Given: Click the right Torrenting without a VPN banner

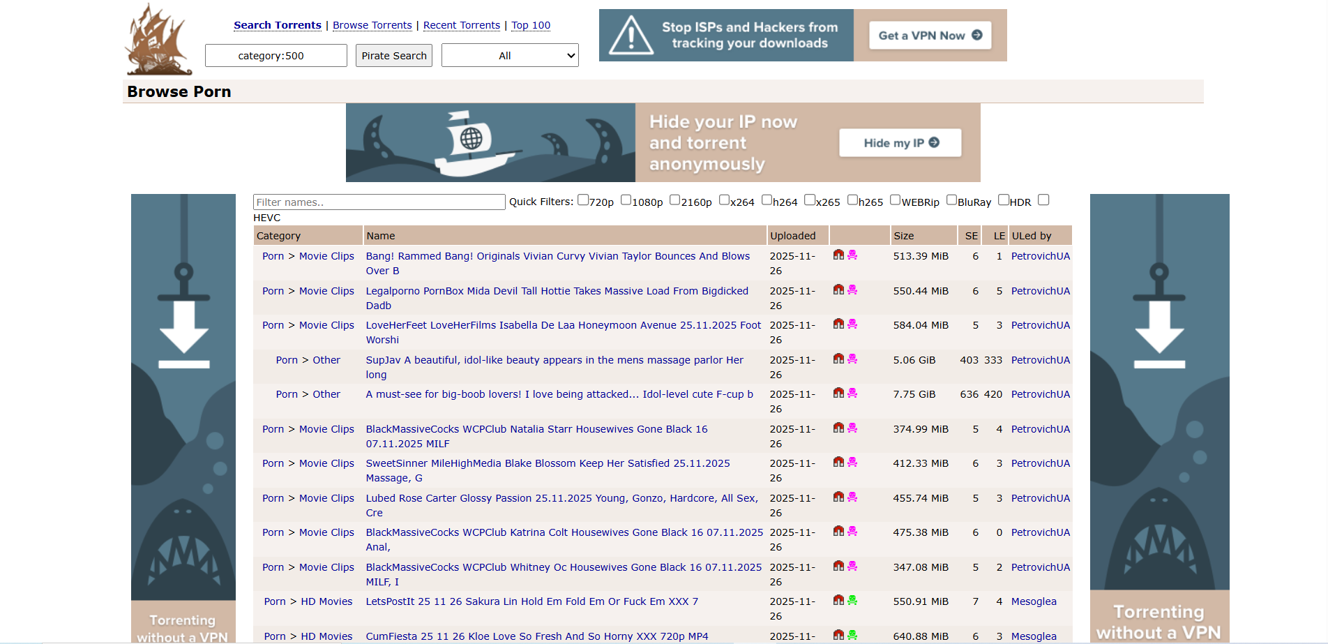Looking at the screenshot, I should pos(1159,419).
